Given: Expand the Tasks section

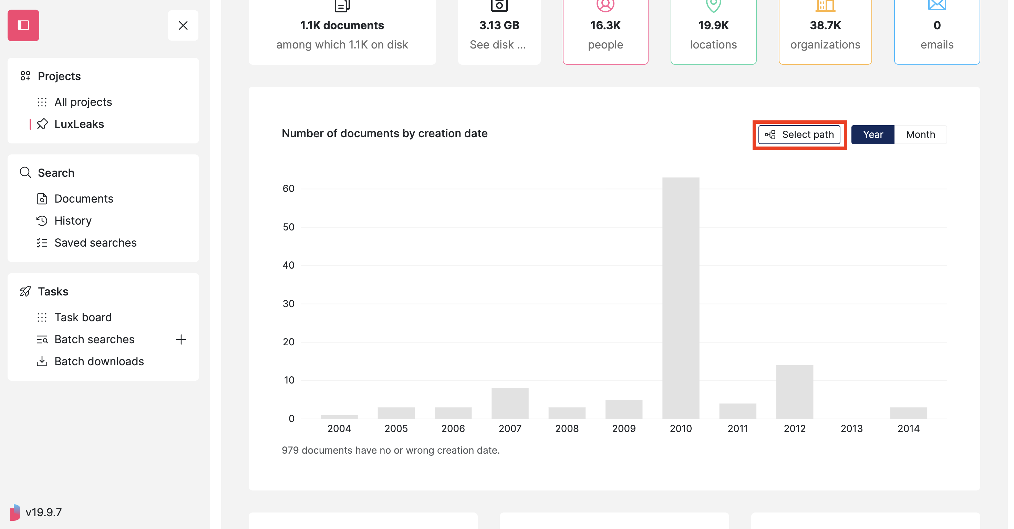Looking at the screenshot, I should tap(53, 291).
